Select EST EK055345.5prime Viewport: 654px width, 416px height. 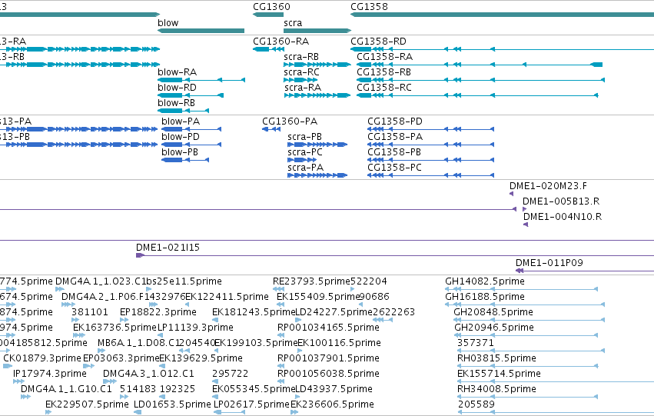coord(254,389)
